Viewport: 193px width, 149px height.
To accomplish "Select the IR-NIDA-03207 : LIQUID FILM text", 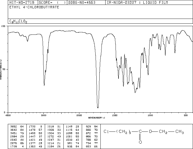I will (x=137, y=2).
